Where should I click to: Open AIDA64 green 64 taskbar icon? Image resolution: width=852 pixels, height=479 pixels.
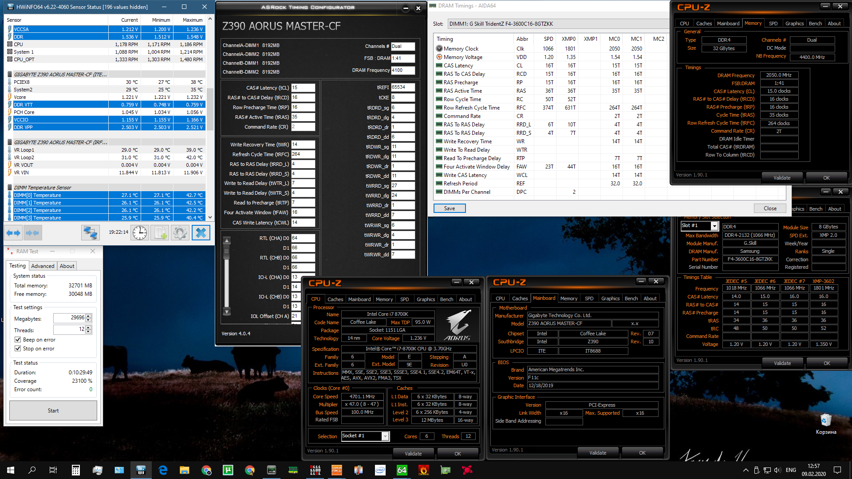[x=402, y=470]
